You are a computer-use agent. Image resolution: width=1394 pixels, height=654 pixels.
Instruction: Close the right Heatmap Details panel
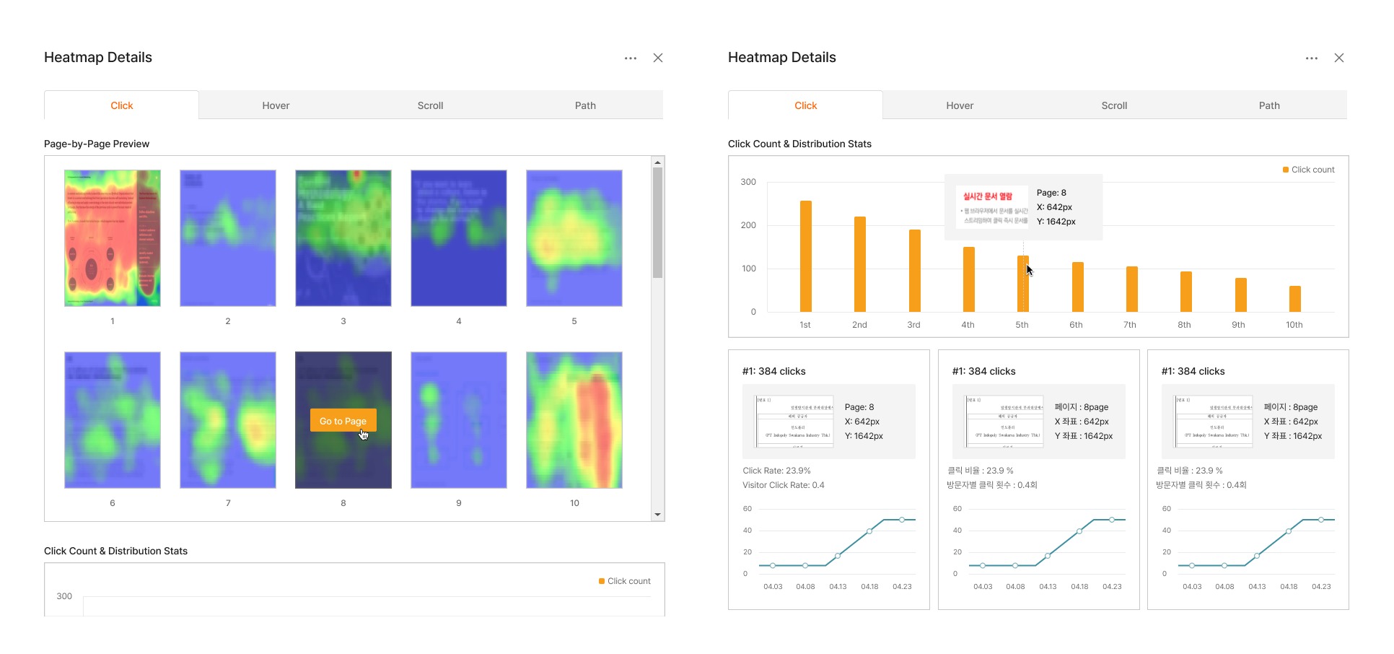pos(1339,58)
